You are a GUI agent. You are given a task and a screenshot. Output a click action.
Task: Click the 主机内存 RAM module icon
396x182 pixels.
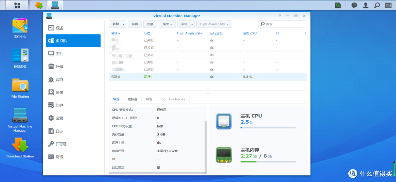click(224, 155)
